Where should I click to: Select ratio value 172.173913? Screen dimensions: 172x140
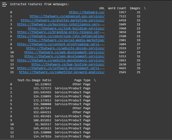[x=42, y=101]
